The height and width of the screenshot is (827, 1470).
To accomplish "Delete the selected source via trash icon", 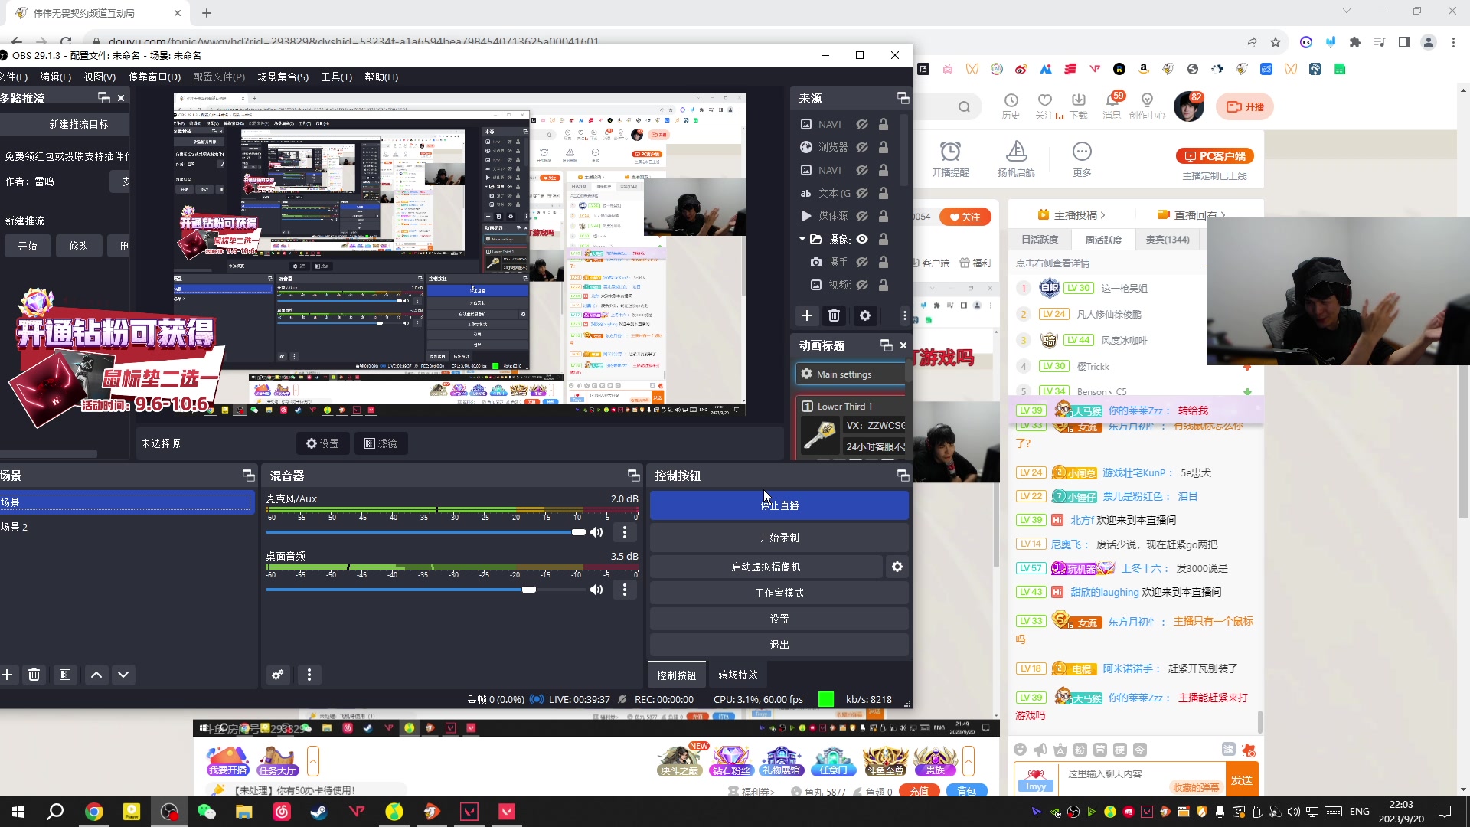I will coord(834,315).
